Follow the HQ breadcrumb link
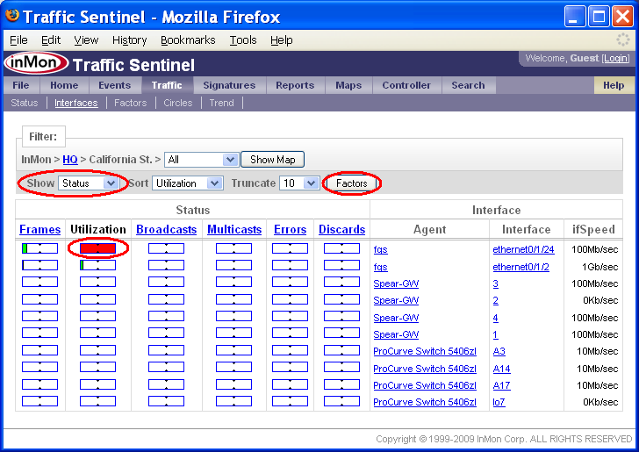 pyautogui.click(x=70, y=160)
